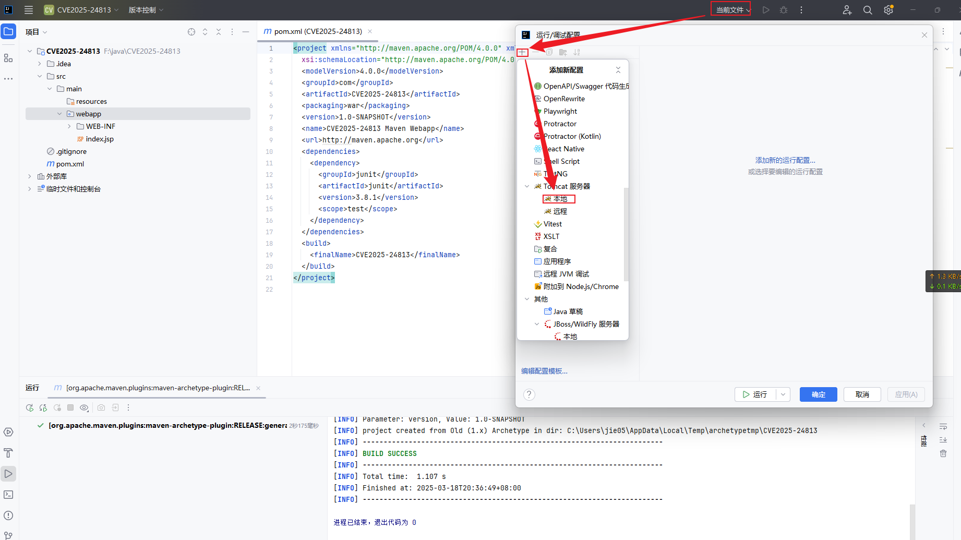Open Code With Me user icon

click(x=847, y=10)
